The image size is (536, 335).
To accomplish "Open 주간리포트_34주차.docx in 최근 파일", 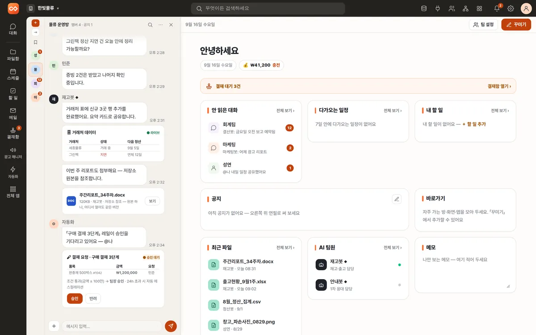I will (x=251, y=264).
